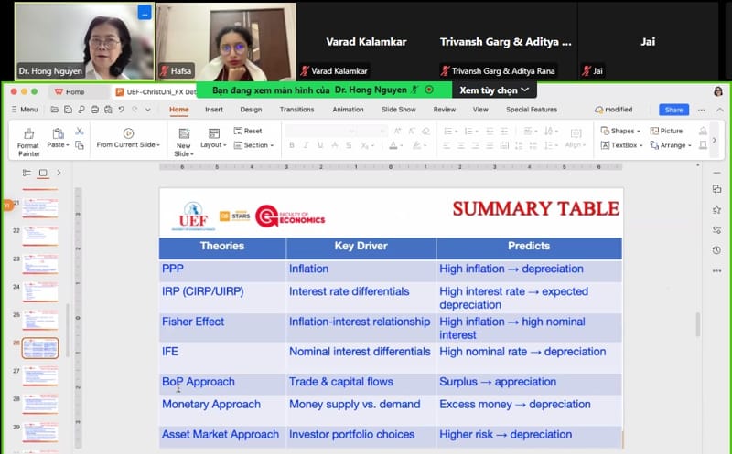
Task: Switch to the Home document tab
Action: 70,91
